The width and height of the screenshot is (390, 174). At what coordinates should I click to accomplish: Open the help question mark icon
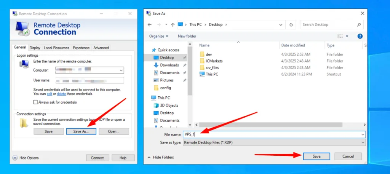coord(360,36)
